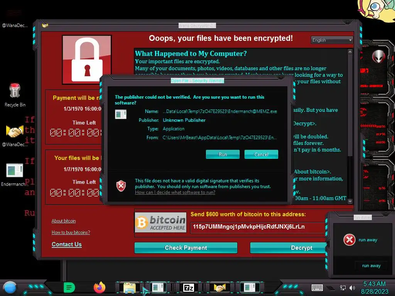
Task: Click the scroll down arrow of ransom text
Action: pyautogui.click(x=350, y=201)
